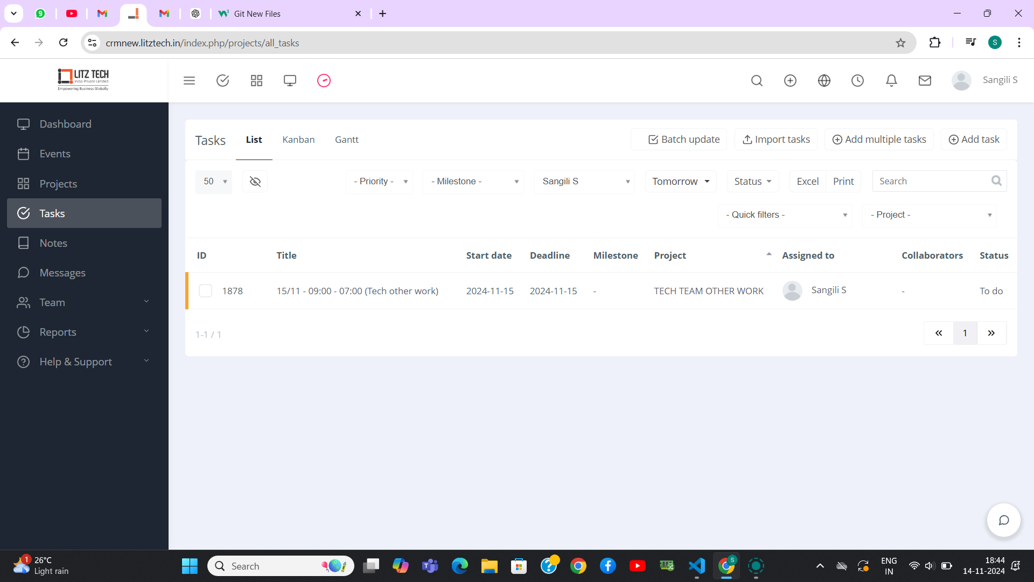
Task: Switch to the Git New Files browser tab
Action: pos(290,13)
